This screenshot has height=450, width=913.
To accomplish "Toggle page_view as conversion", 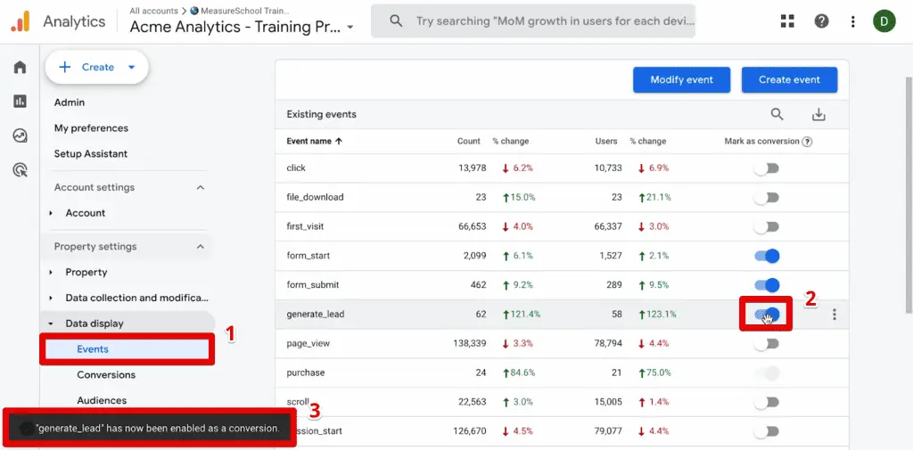I will point(766,344).
